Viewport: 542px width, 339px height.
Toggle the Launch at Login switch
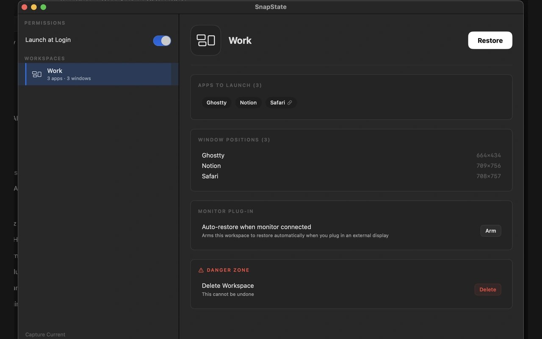pyautogui.click(x=162, y=40)
